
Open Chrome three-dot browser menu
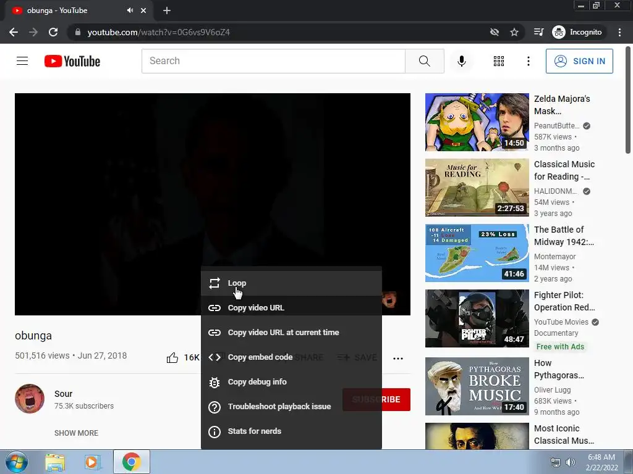[x=619, y=32]
